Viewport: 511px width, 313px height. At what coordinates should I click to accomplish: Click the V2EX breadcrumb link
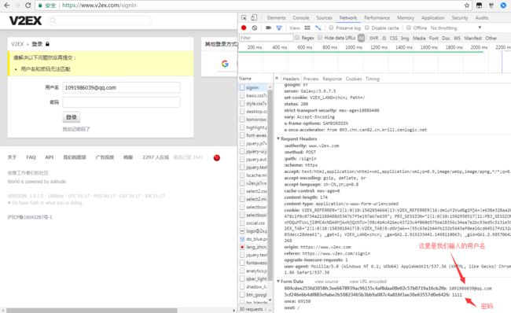[17, 44]
